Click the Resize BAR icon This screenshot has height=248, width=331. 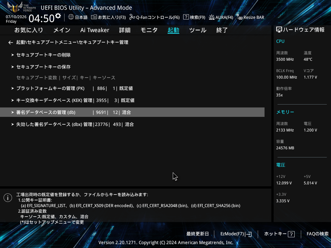pyautogui.click(x=239, y=17)
